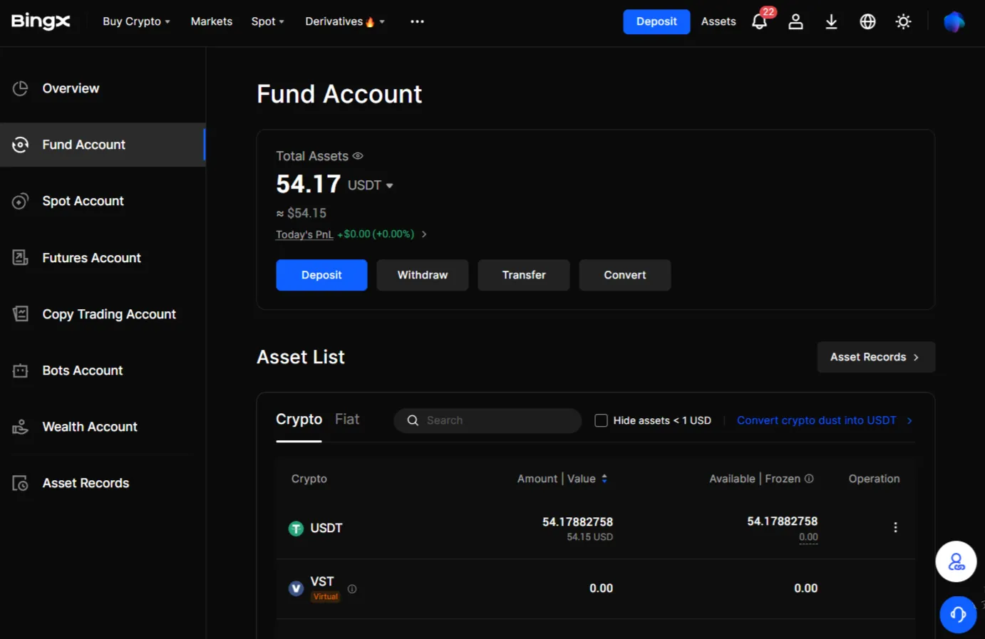Switch theme using the sun icon

pos(903,21)
